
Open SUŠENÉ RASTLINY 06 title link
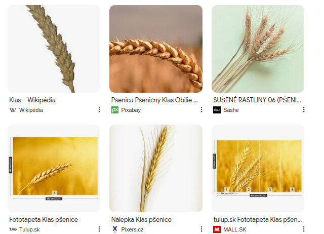(257, 100)
